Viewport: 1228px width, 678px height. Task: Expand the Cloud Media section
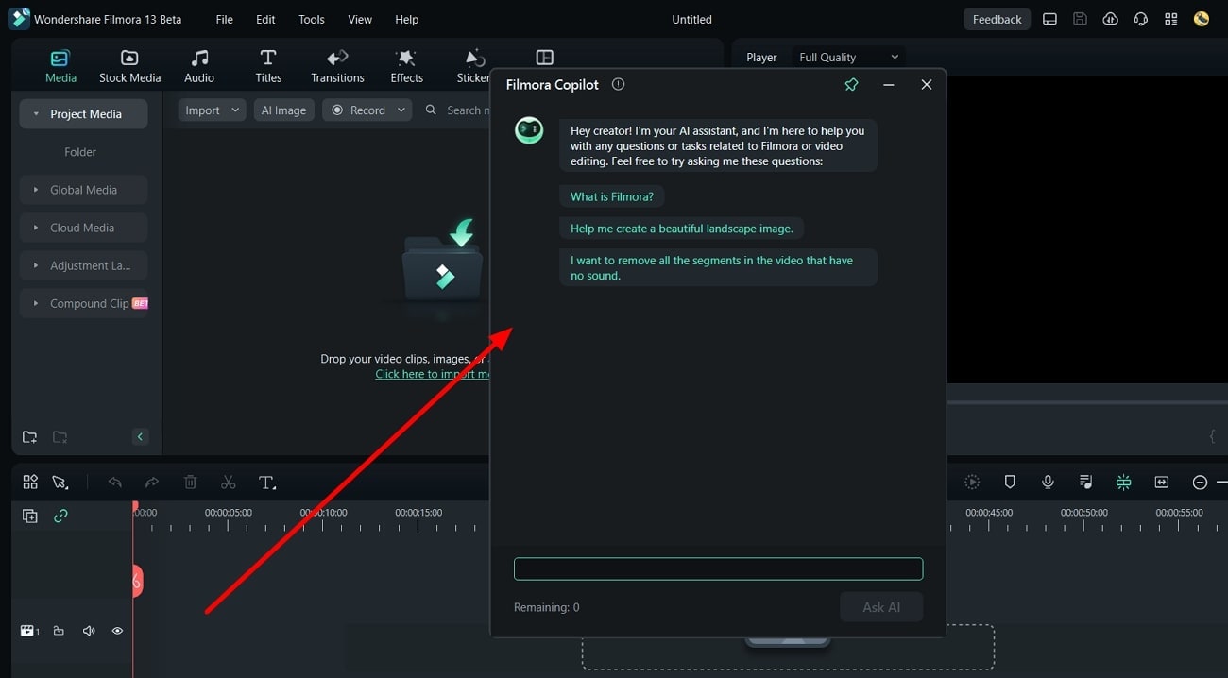[x=83, y=228]
